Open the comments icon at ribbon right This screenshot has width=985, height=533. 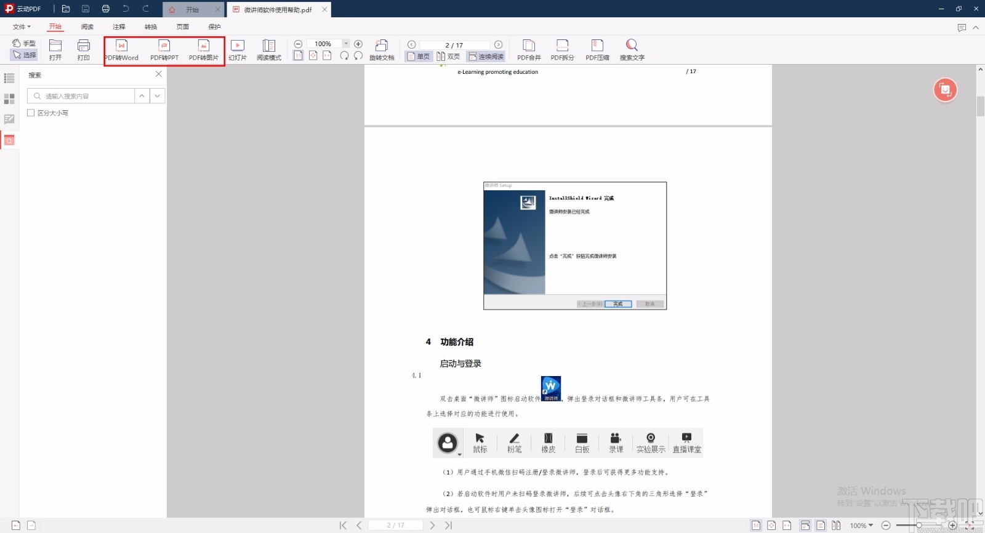(x=962, y=28)
